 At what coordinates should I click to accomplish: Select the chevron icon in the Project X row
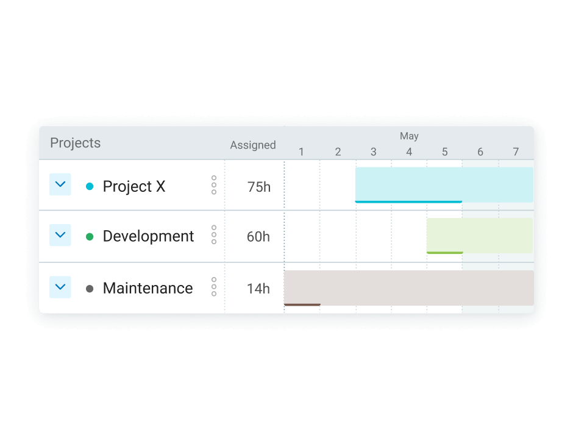point(60,184)
